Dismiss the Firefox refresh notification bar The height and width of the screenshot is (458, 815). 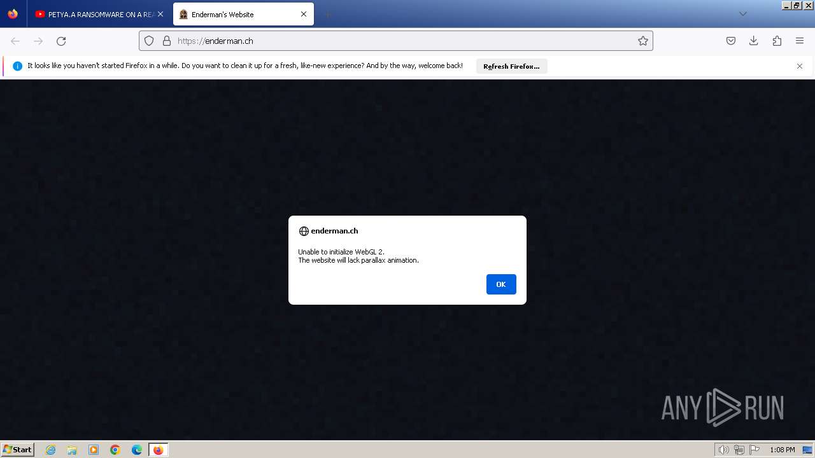pyautogui.click(x=800, y=66)
